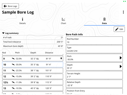The image size is (127, 95).
Task: Click pitch arrow icon on rod 11
Action: (13, 70)
